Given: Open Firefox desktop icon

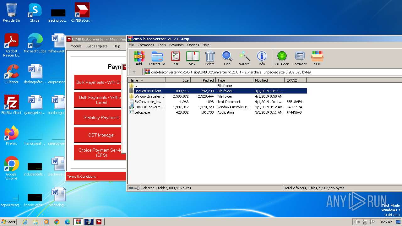Looking at the screenshot, I should pos(11,136).
